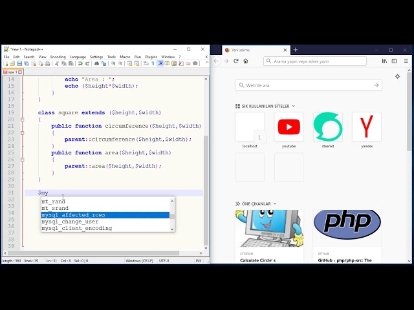Click the Close All toolbar icon
Image resolution: width=414 pixels, height=310 pixels.
(40, 63)
